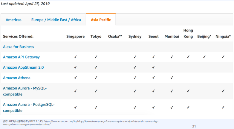Click the Seoul column header
This screenshot has height=129, width=234.
coord(153,36)
